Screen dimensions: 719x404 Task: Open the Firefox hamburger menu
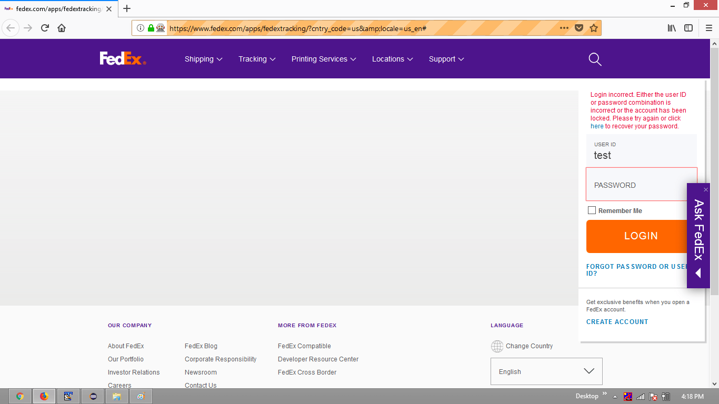[x=709, y=28]
